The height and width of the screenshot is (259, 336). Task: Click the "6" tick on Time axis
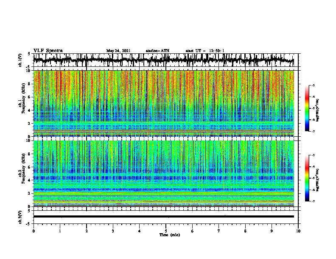[193, 231]
